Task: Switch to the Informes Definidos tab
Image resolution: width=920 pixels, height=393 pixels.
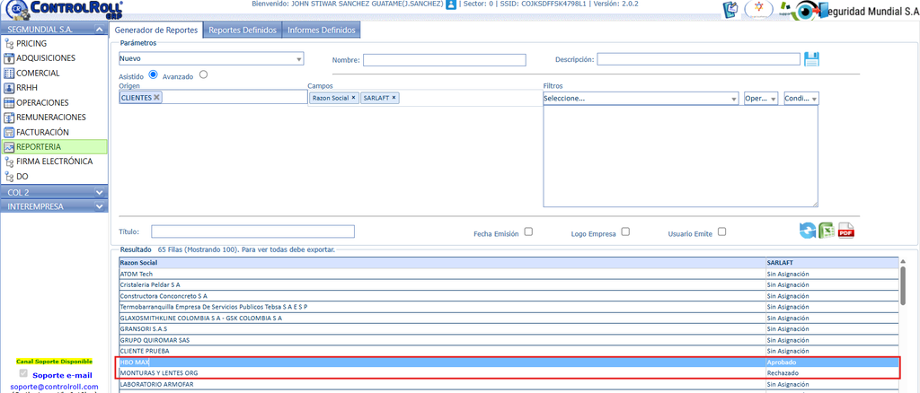Action: point(321,31)
